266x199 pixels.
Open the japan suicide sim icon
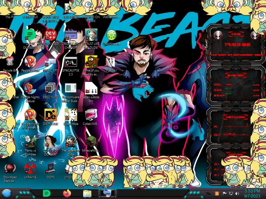click(91, 88)
